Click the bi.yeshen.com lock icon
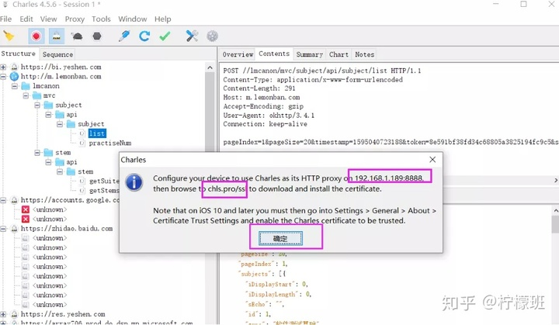559x325 pixels. [14, 67]
